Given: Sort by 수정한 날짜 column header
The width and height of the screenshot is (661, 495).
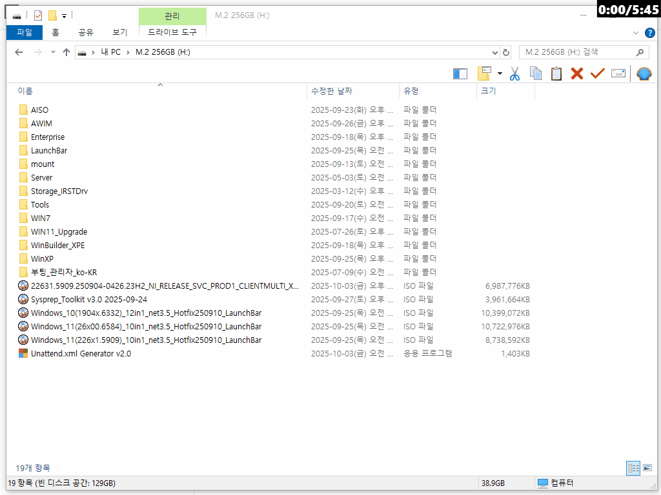Looking at the screenshot, I should [353, 91].
